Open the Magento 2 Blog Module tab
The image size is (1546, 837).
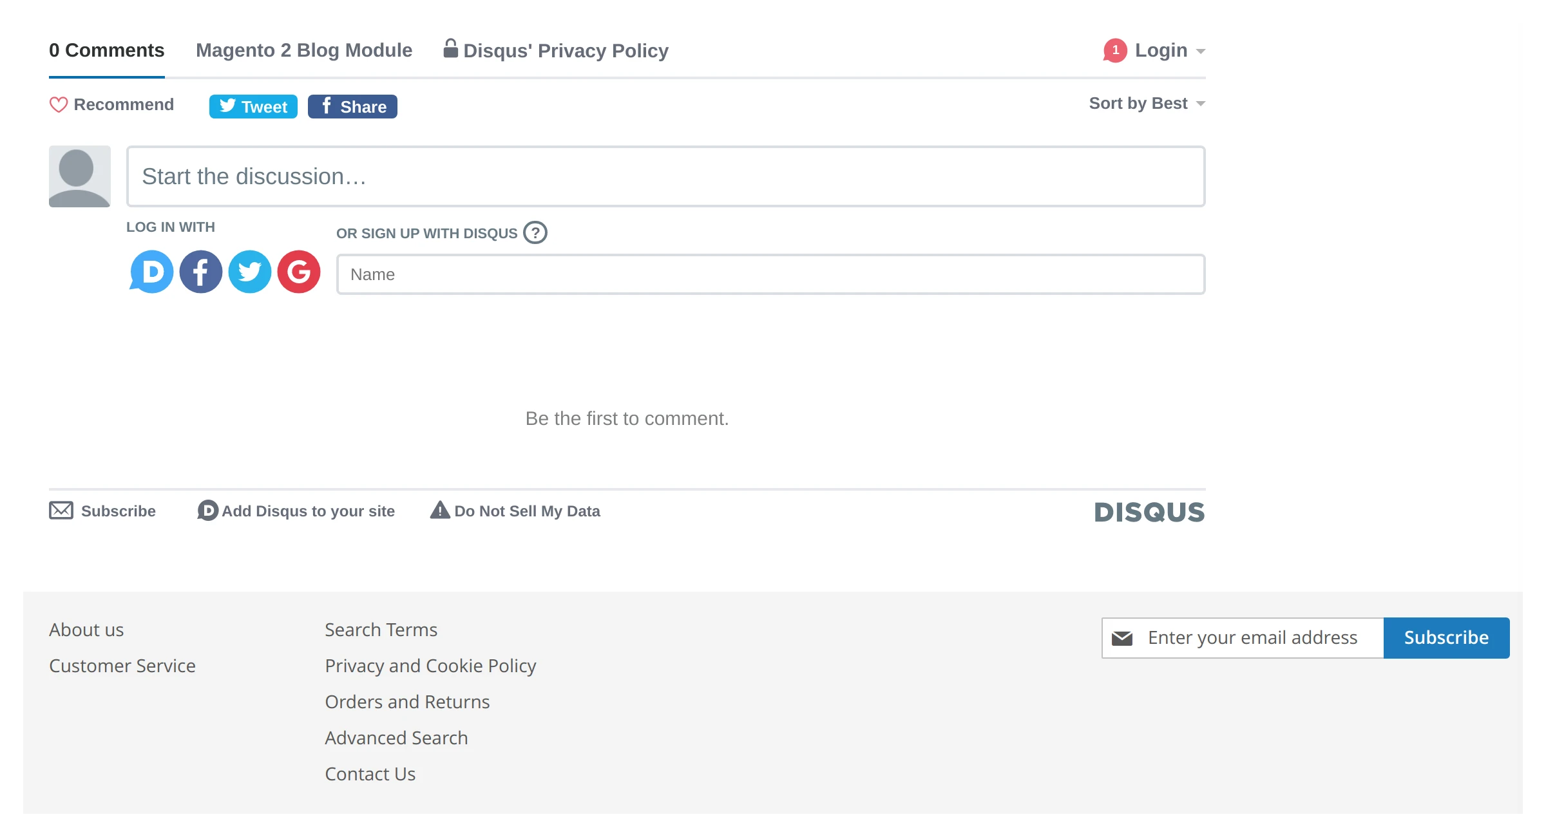(x=304, y=50)
